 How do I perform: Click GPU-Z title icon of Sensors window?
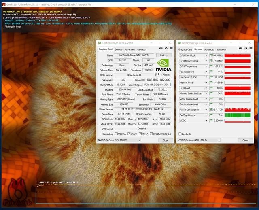point(179,43)
